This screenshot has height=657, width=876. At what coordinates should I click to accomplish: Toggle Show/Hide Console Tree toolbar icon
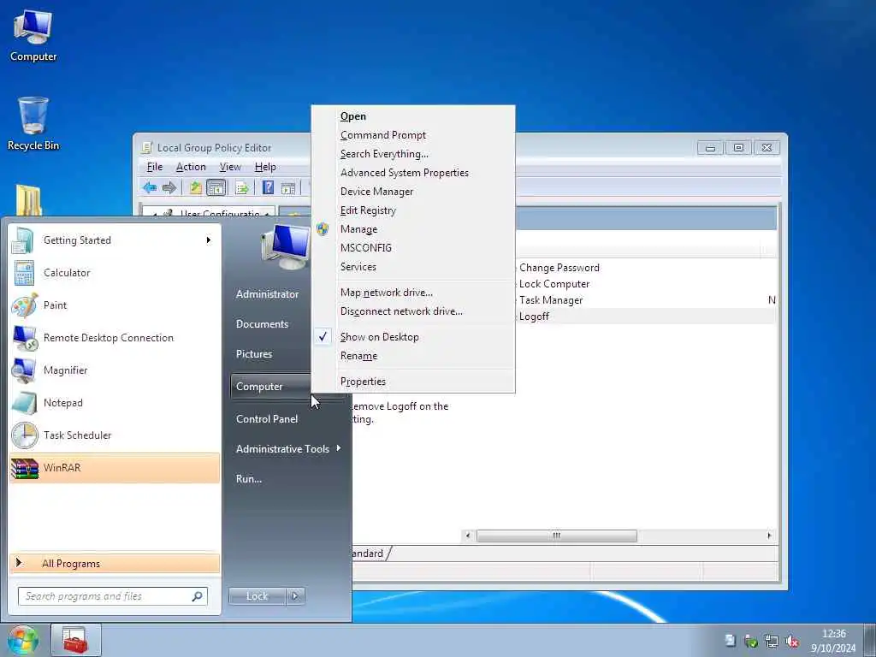point(216,187)
